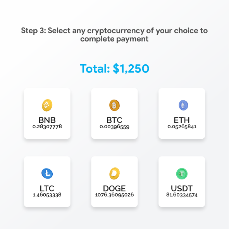
Task: Click the blue Litecoin coin icon
Action: [x=47, y=174]
